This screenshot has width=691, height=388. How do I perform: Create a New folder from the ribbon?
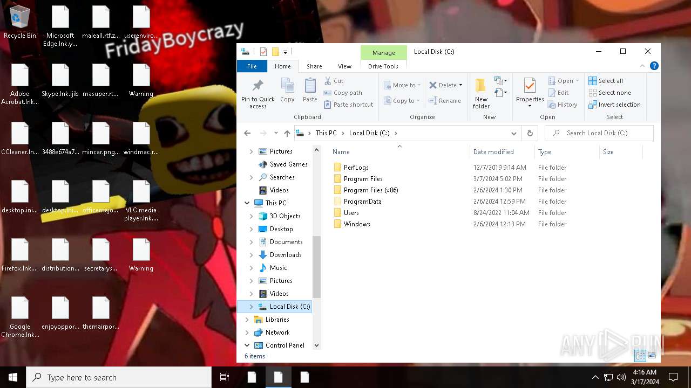[481, 93]
